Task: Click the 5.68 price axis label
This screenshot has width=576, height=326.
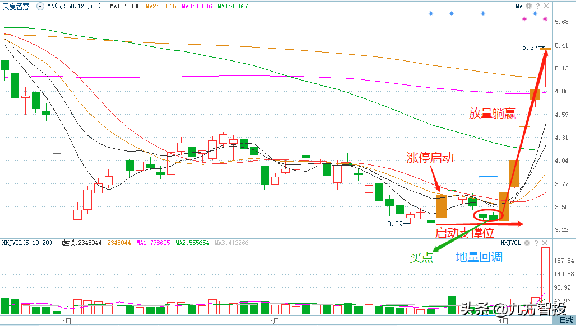Action: pos(561,22)
